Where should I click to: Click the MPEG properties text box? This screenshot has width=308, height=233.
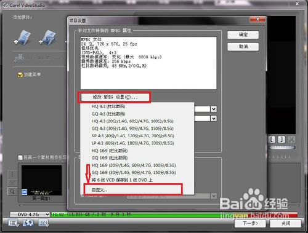click(x=148, y=63)
